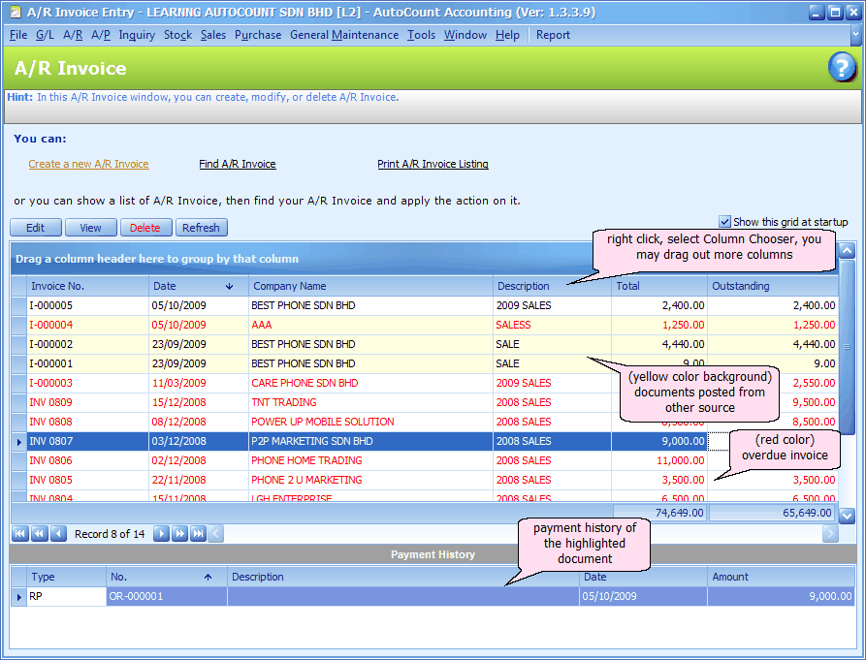Click the application icon in title bar
The image size is (866, 660).
[x=15, y=13]
